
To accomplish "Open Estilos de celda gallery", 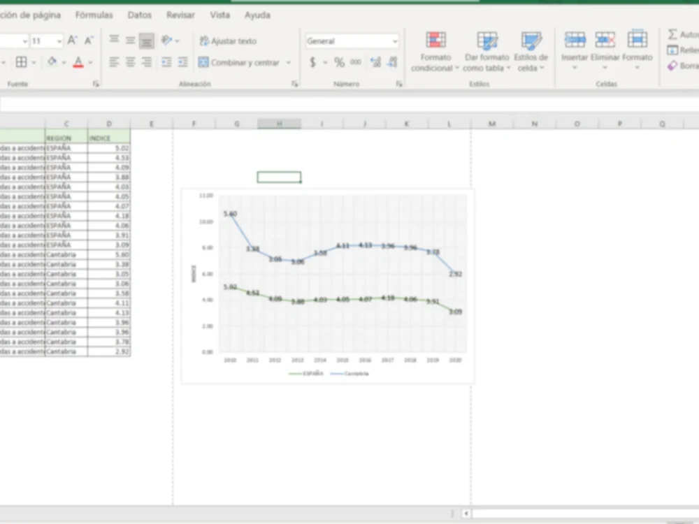I will tap(531, 52).
